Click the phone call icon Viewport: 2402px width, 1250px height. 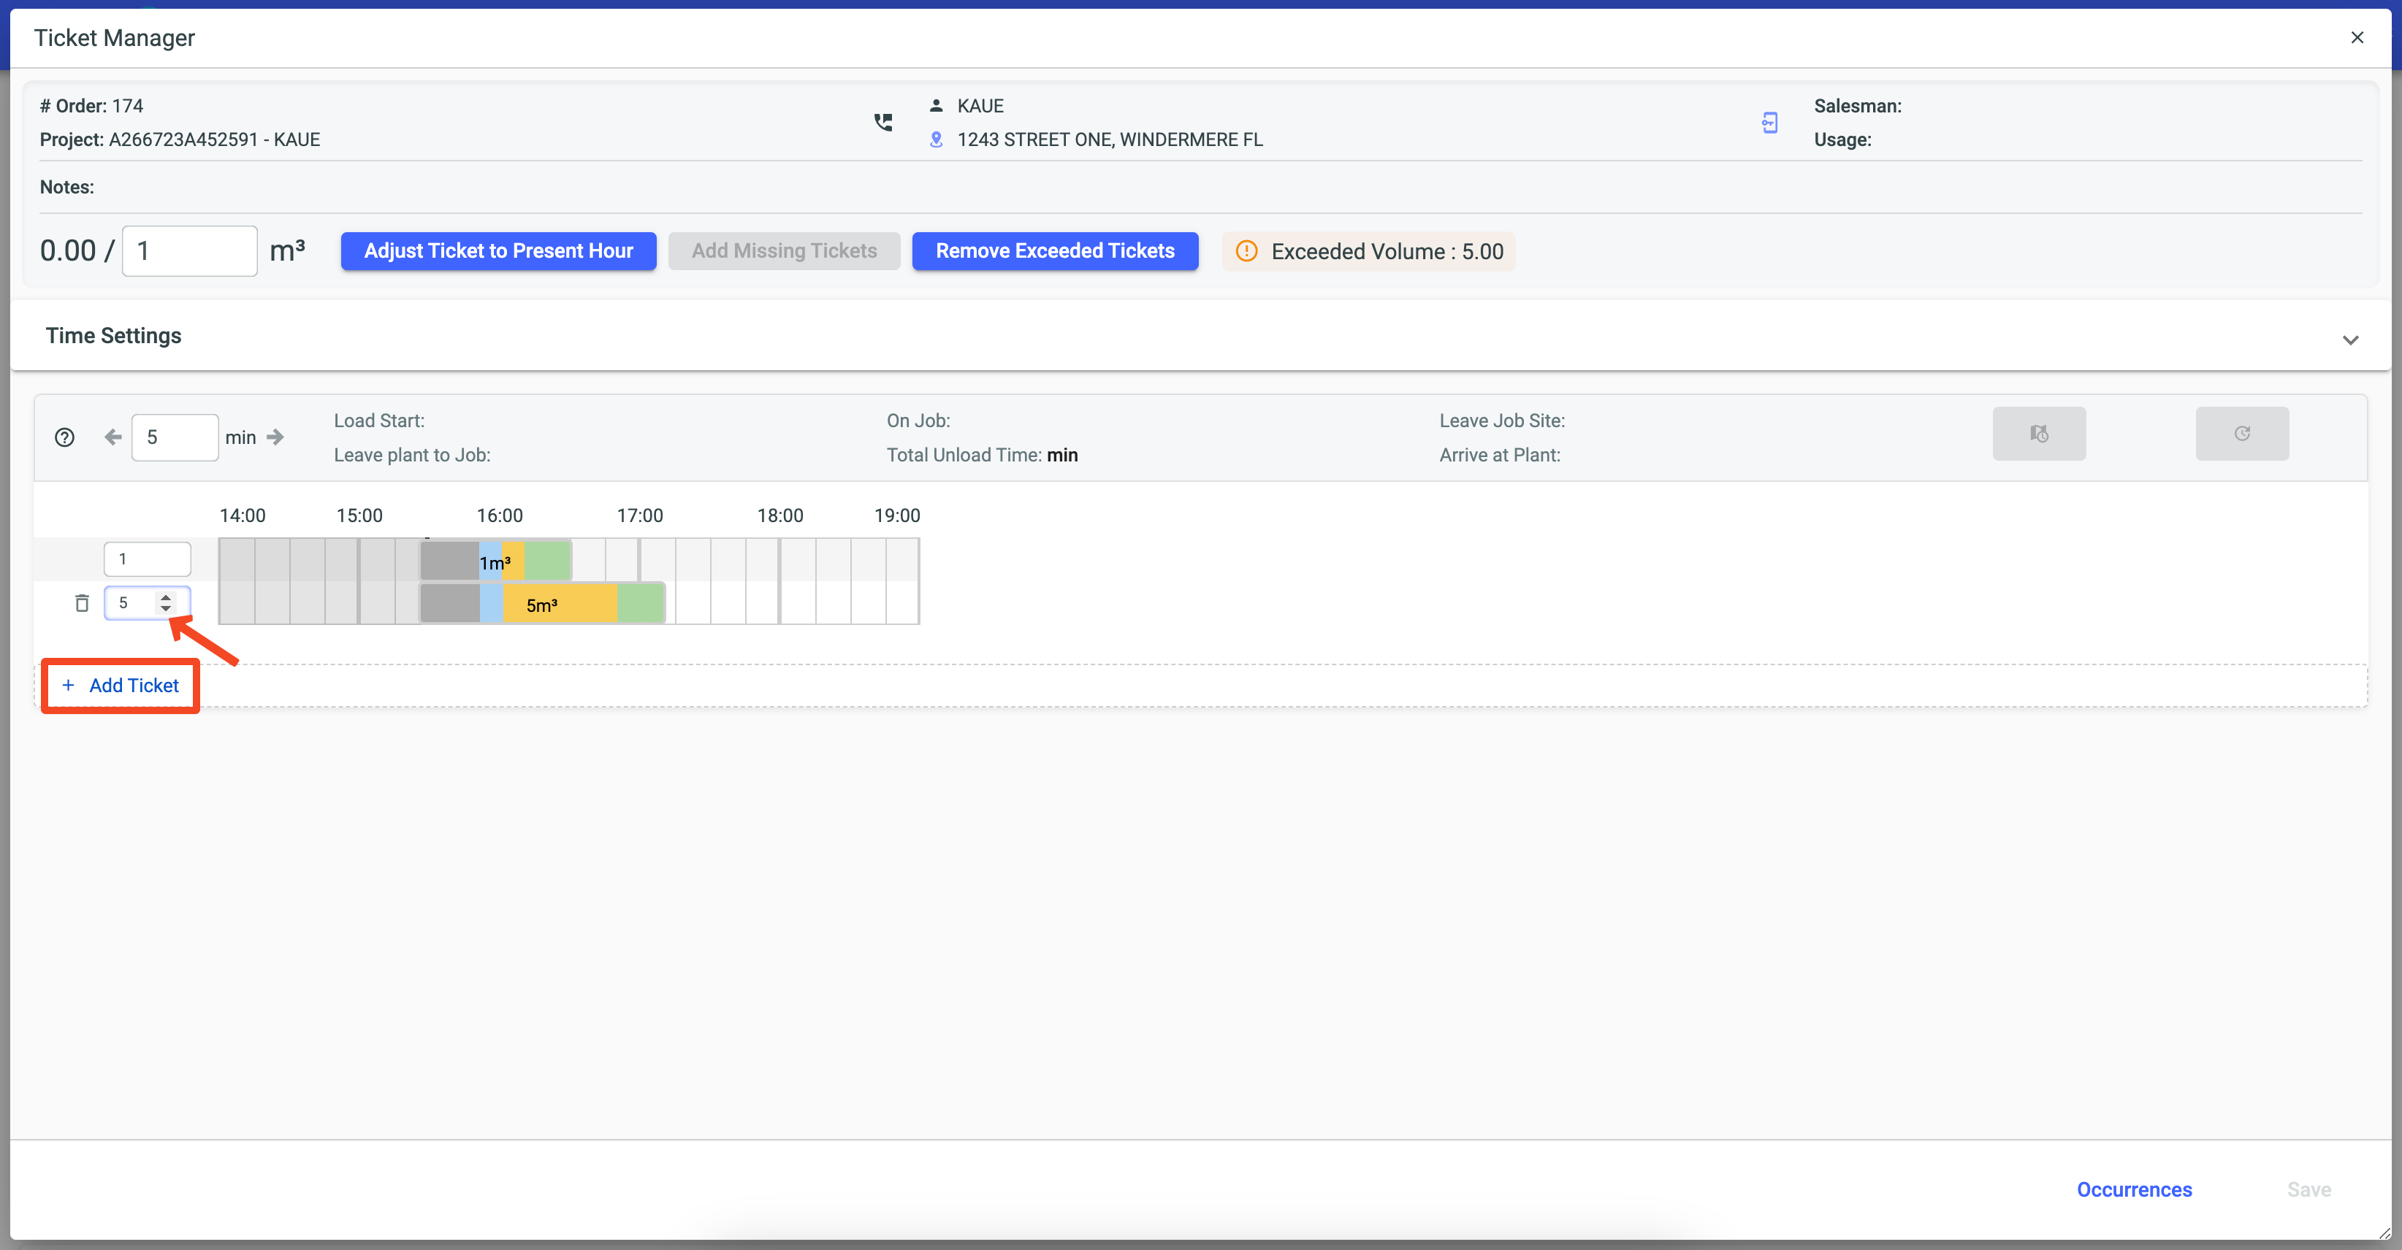(883, 122)
